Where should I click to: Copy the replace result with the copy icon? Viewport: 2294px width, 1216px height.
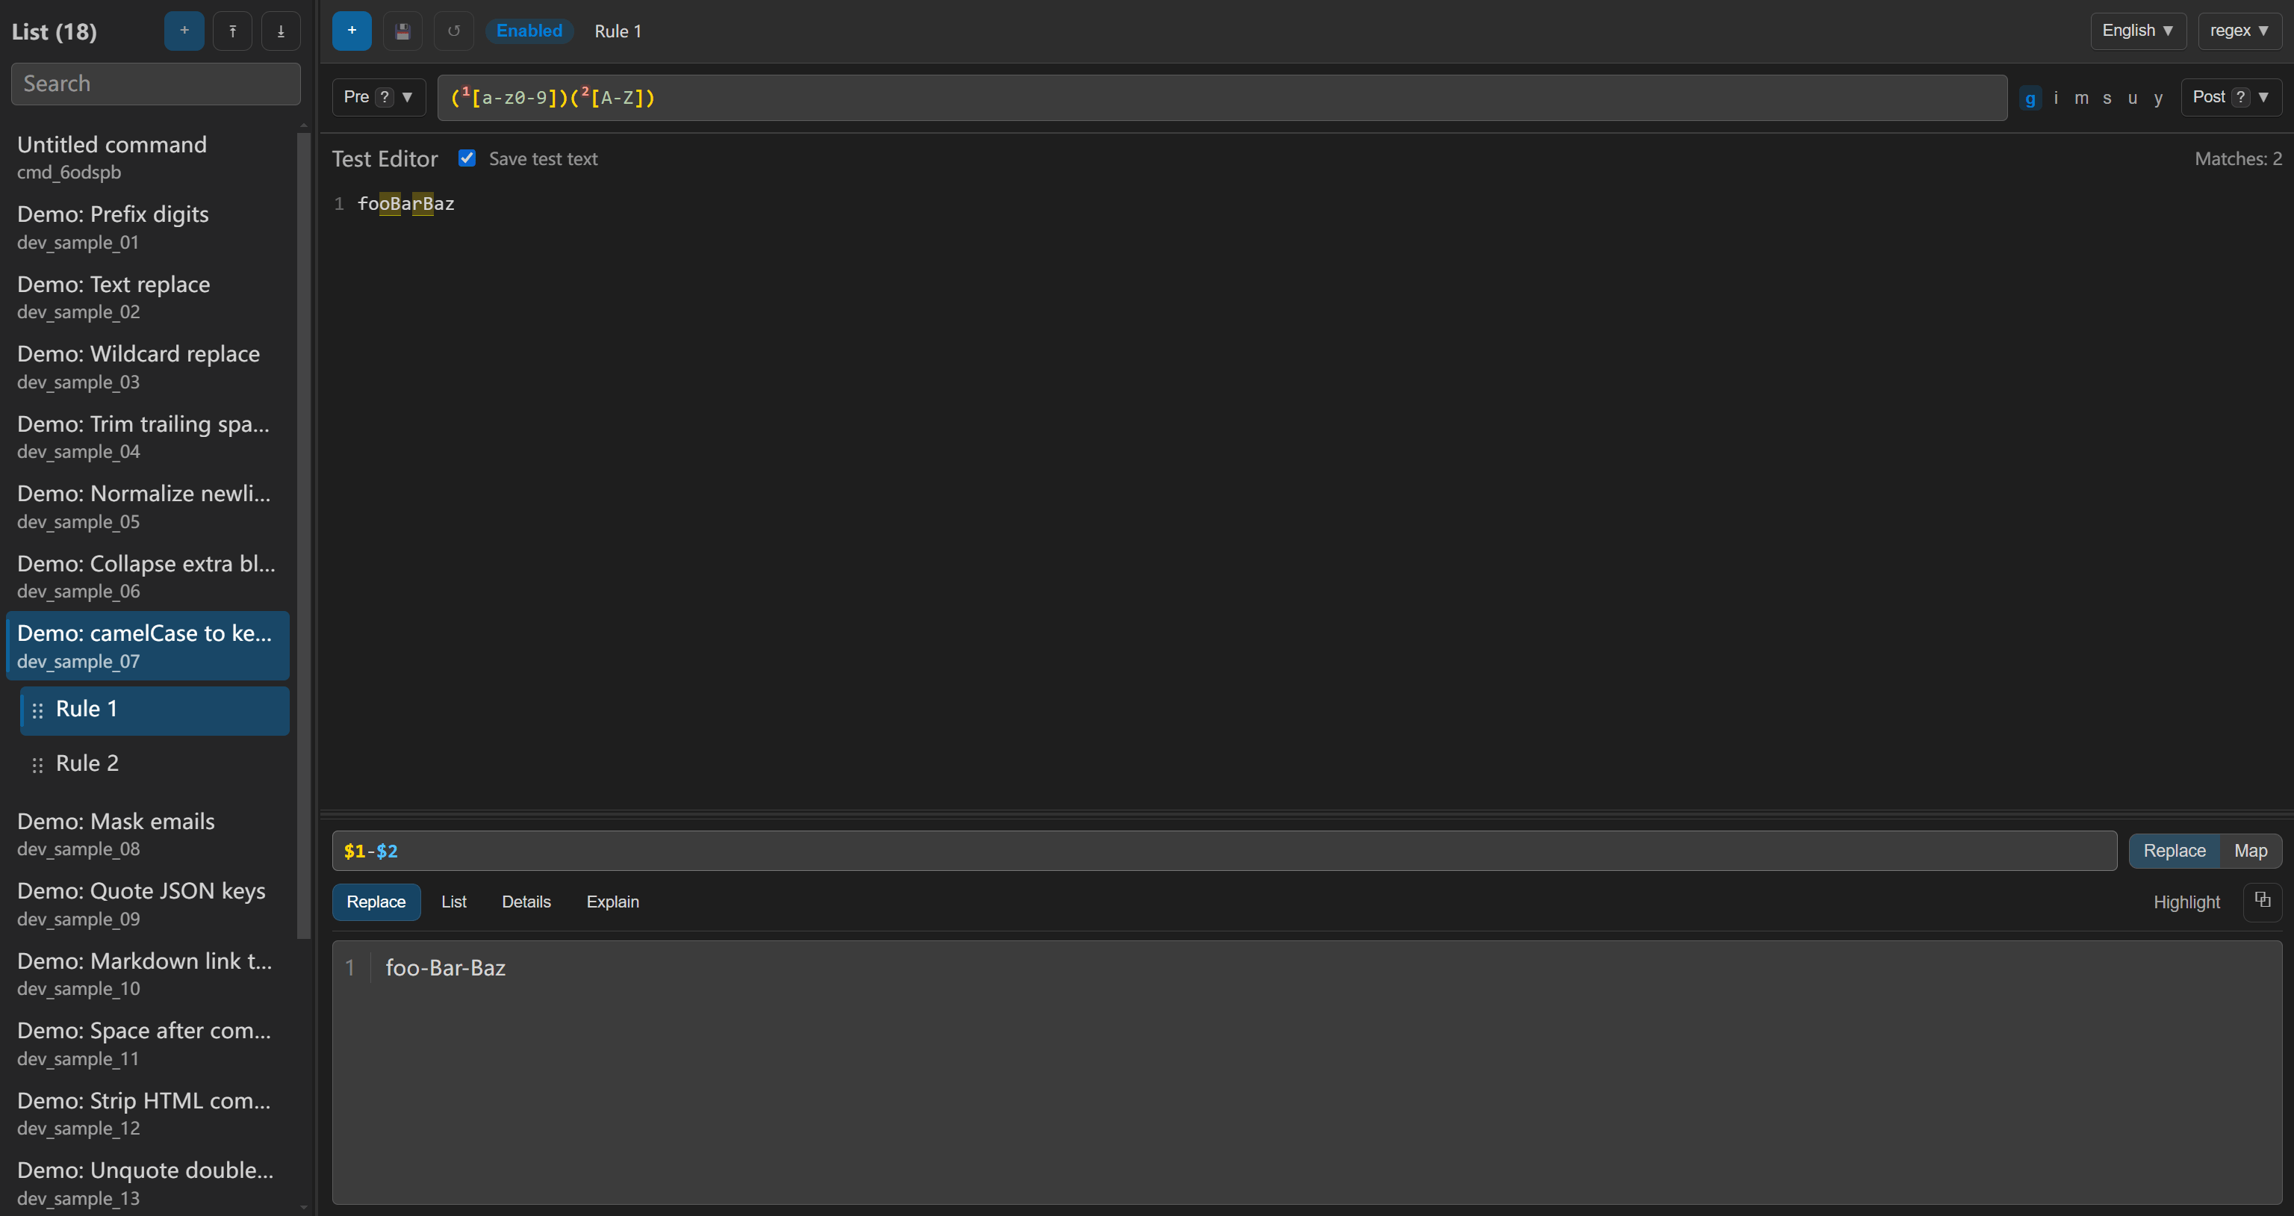[x=2262, y=901]
